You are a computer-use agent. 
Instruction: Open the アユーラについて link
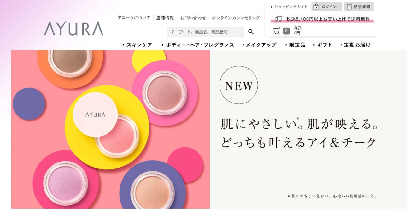tap(134, 18)
